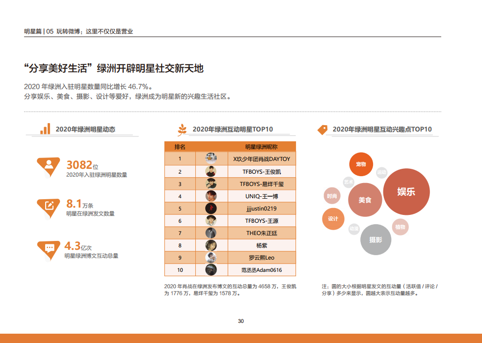The height and width of the screenshot is (343, 482).
Task: Click avatar of 罗云熙Leo
Action: coord(211,258)
